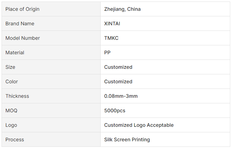The image size is (233, 149).
Task: Select the PP material value
Action: pos(107,52)
